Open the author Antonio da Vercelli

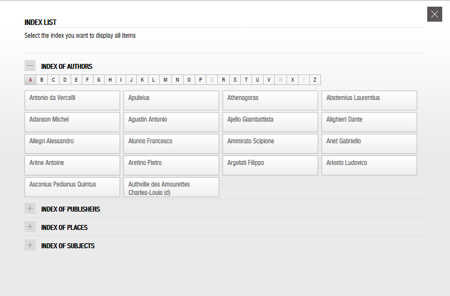(x=72, y=101)
